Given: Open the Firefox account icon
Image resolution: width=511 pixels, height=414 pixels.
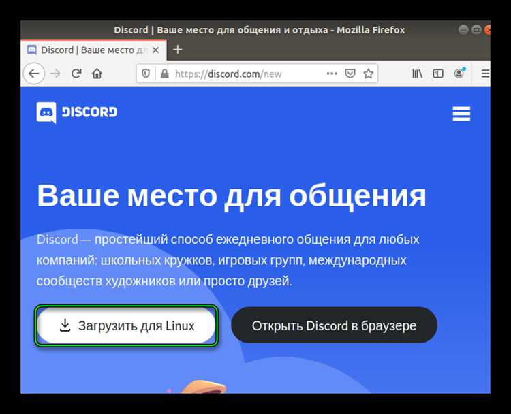Looking at the screenshot, I should 459,74.
